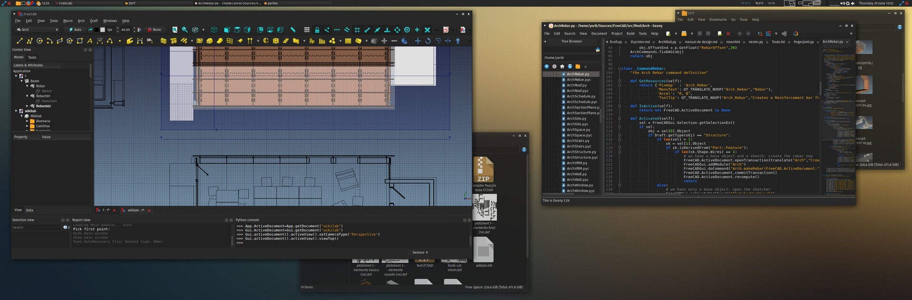912x300 pixels.
Task: Click the Fit All zoom icon in FreeCAD
Action: (175, 29)
